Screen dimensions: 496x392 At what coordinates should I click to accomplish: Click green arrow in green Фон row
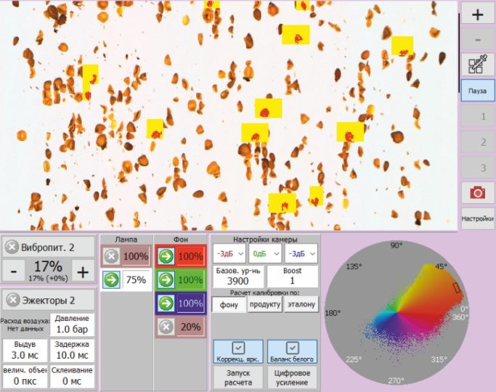click(x=166, y=279)
